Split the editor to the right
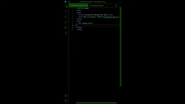Image resolution: width=185 pixels, height=104 pixels. coord(116,5)
